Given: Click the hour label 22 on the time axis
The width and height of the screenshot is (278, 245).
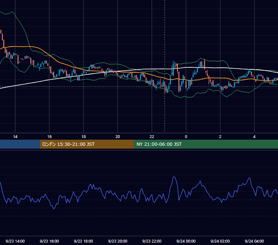Looking at the screenshot, I should pos(152,137).
